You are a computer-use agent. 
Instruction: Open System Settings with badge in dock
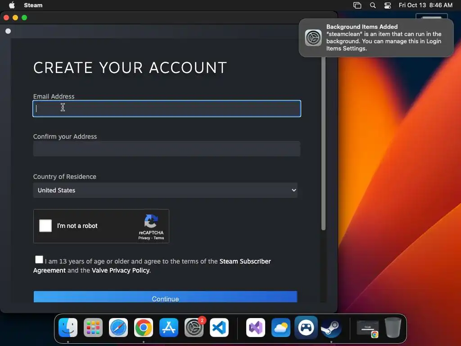[194, 328]
